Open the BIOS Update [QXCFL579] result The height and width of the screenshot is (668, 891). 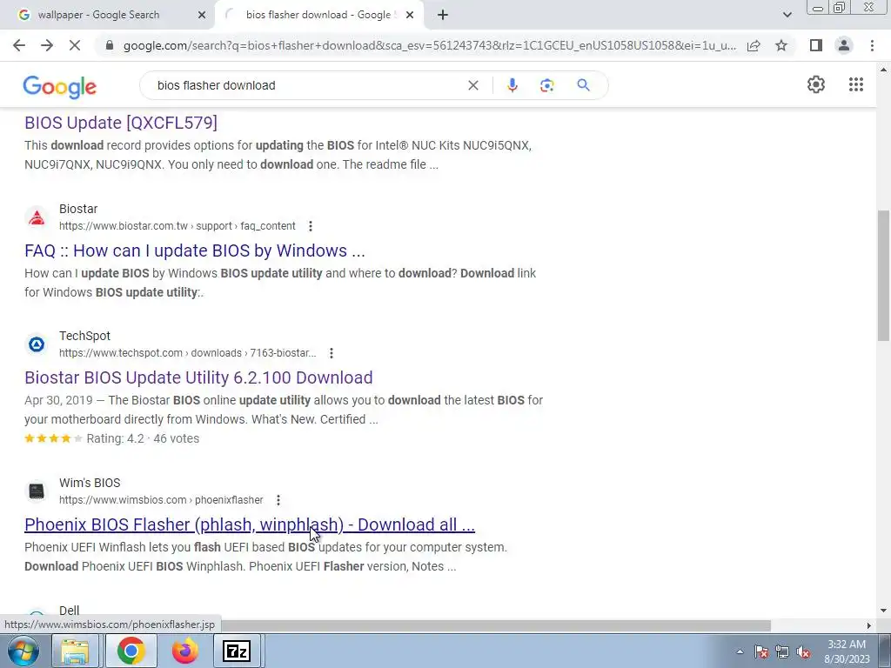(x=120, y=123)
